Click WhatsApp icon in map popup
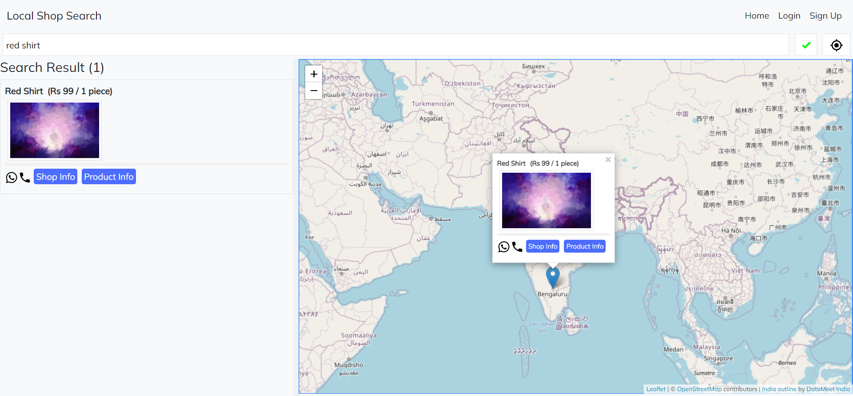Viewport: 853px width, 396px height. tap(504, 247)
